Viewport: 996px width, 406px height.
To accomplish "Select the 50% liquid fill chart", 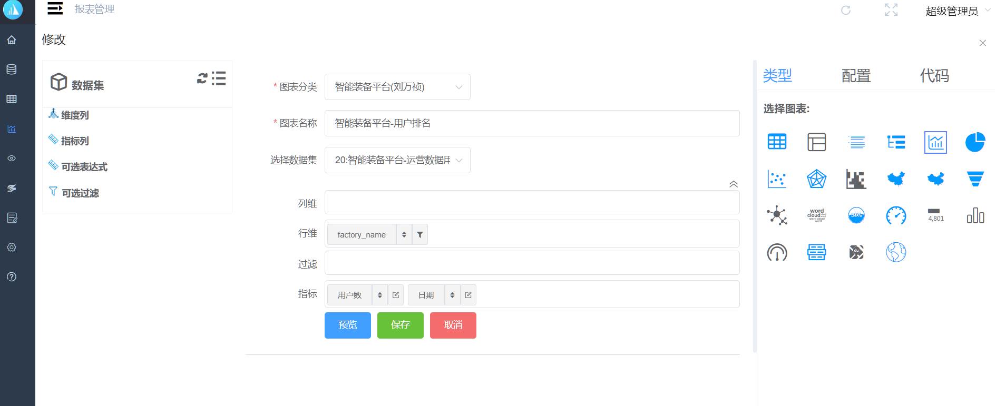I will [856, 215].
